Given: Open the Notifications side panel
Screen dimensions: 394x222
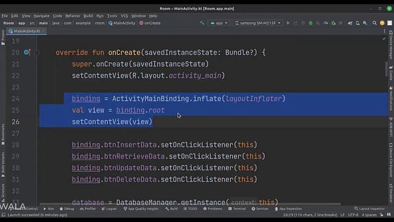Looking at the screenshot, I should tap(391, 99).
